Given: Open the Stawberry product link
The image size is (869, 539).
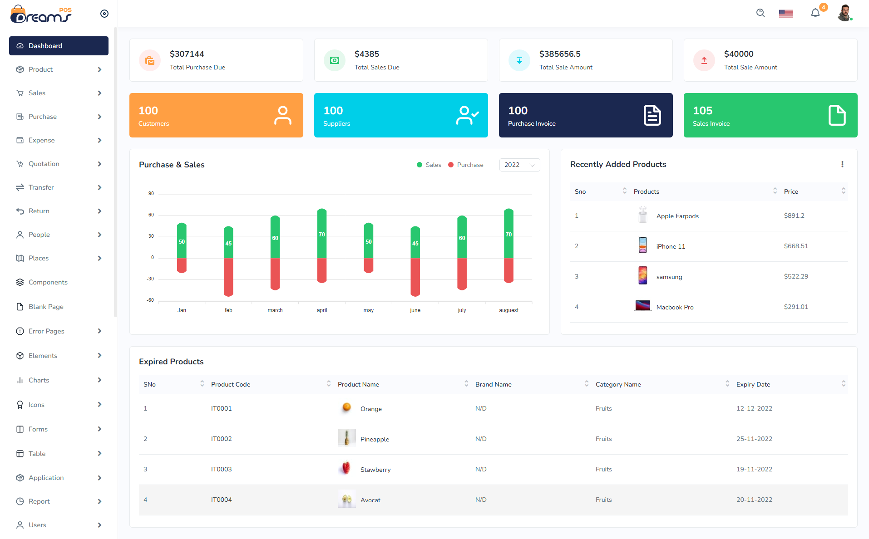Looking at the screenshot, I should (375, 470).
